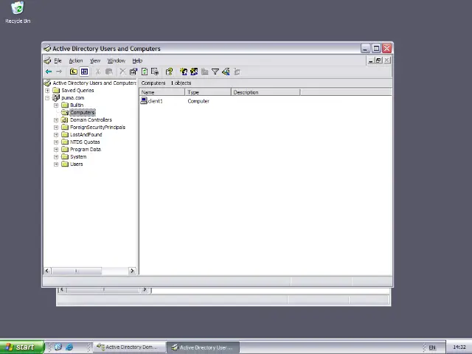
Task: Expand the Saved Queries node
Action: [47, 90]
